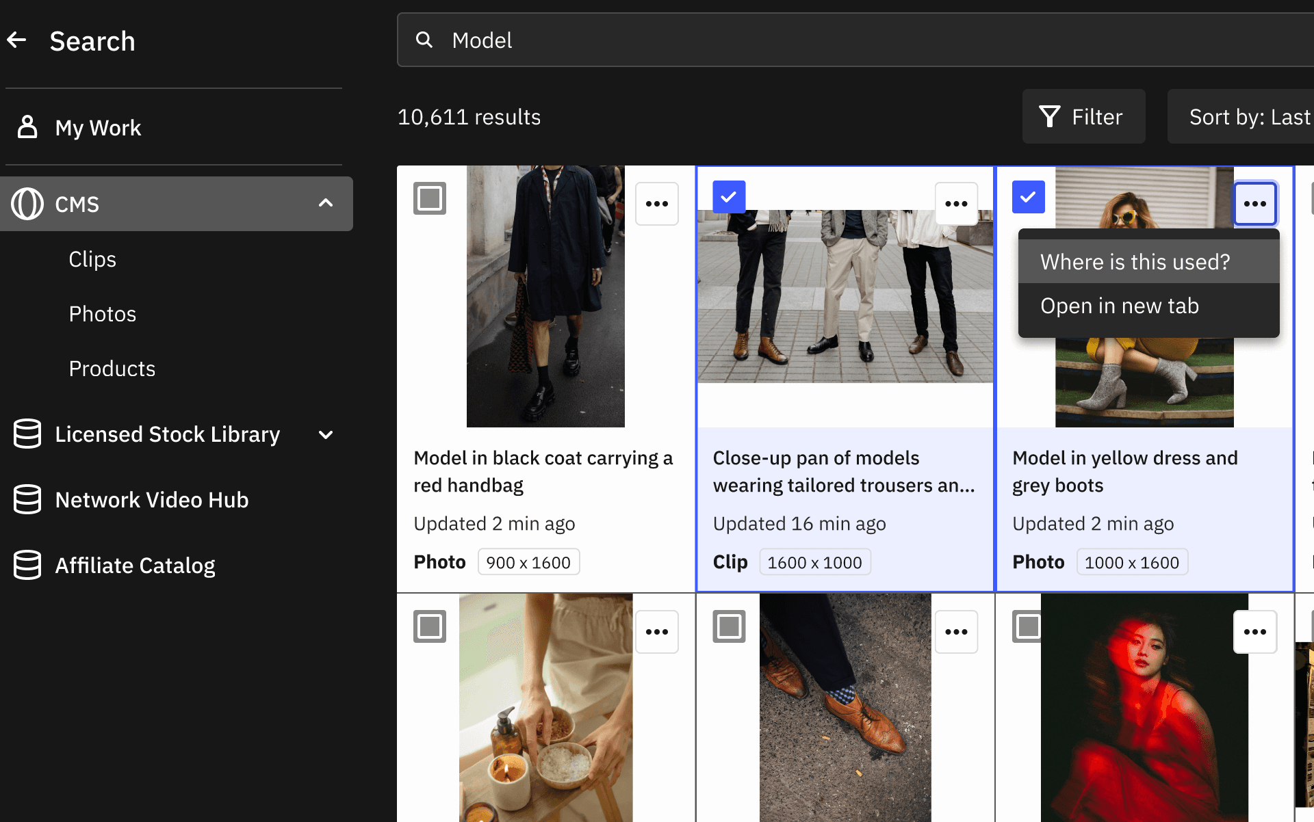Click the back arrow next to Search

17,40
